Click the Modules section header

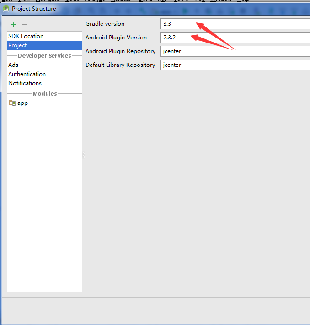click(x=45, y=93)
